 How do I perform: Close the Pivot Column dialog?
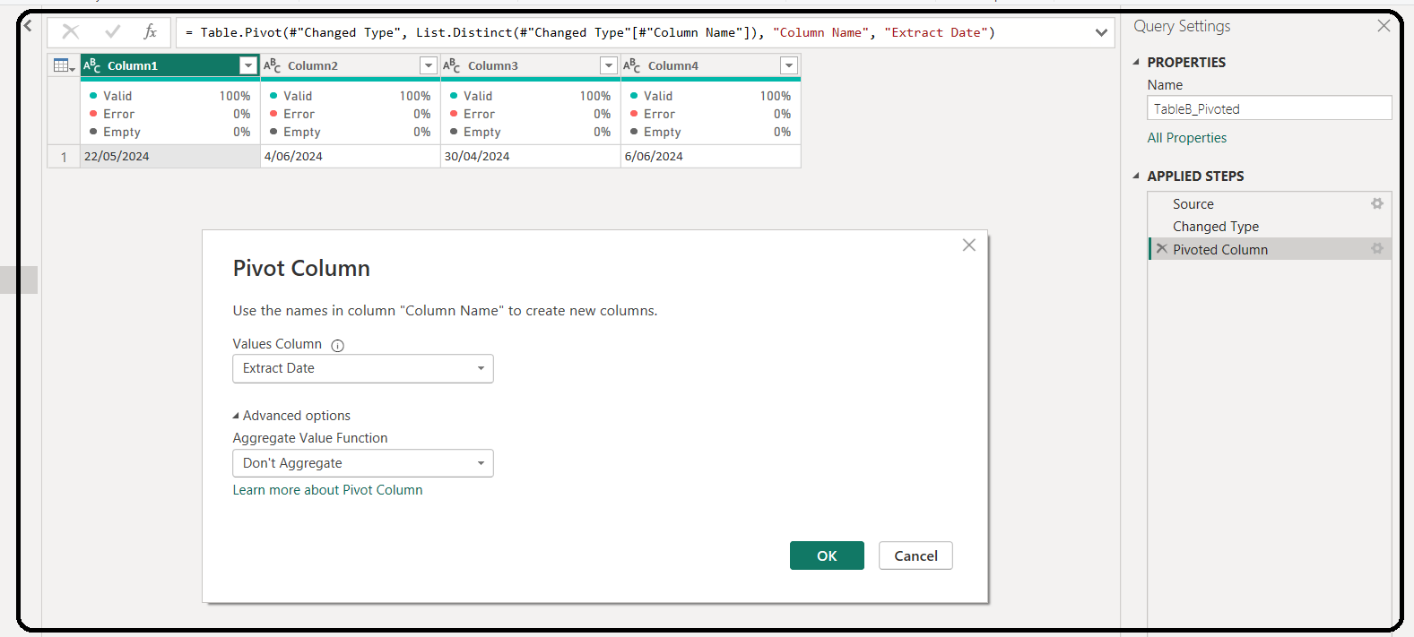969,245
